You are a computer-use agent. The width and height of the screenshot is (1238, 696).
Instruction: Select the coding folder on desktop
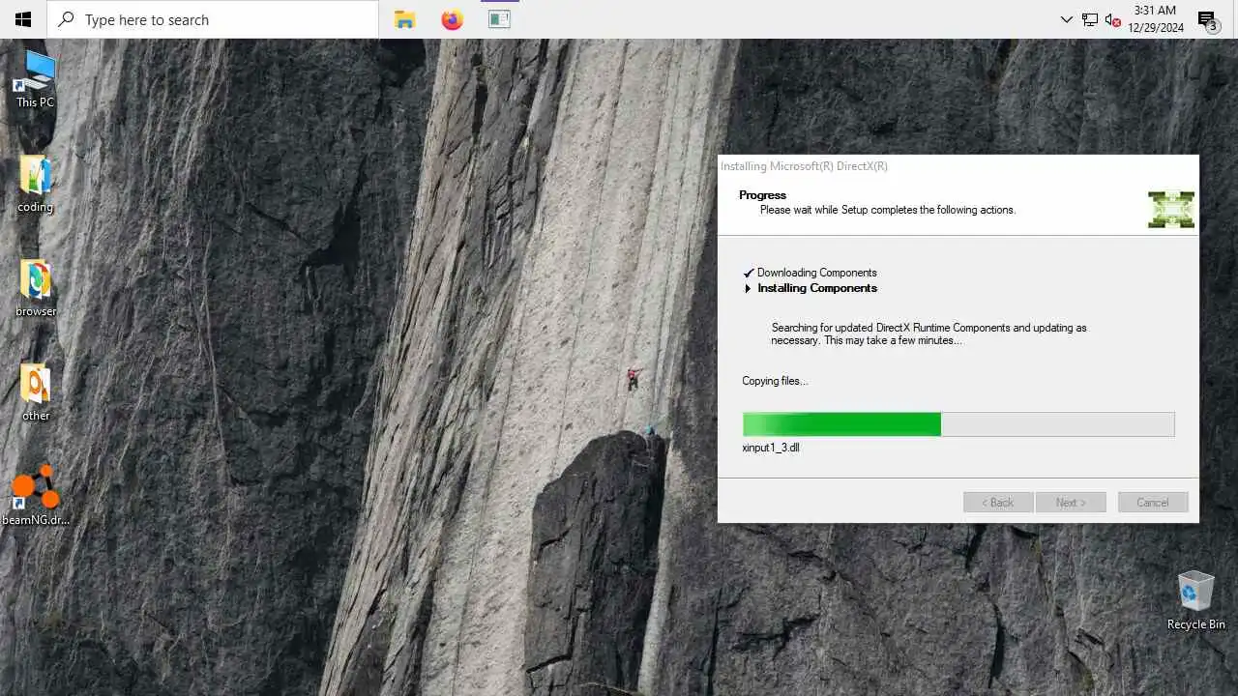(35, 184)
